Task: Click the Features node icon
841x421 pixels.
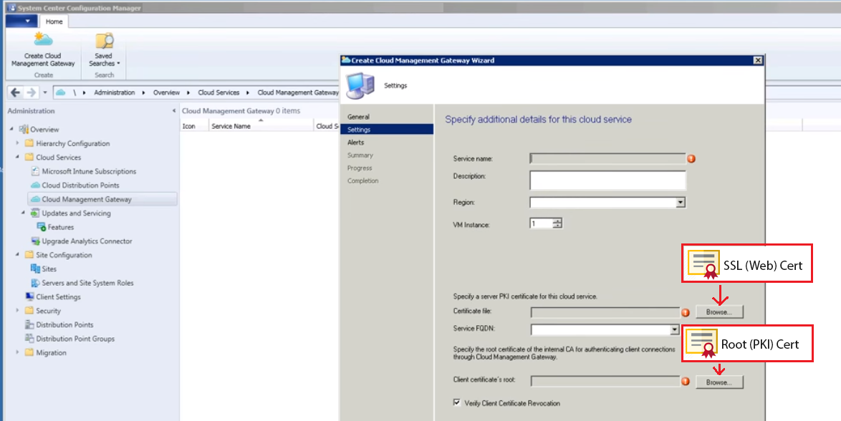Action: [x=42, y=227]
